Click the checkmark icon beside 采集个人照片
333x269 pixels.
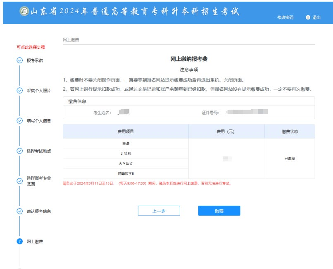coord(19,91)
